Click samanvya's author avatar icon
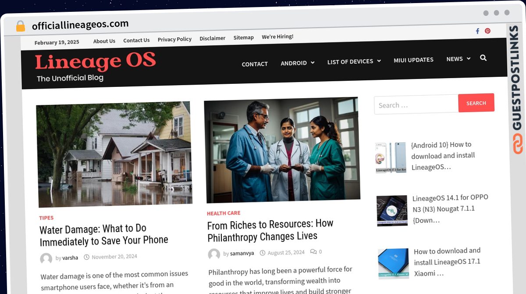 (214, 255)
